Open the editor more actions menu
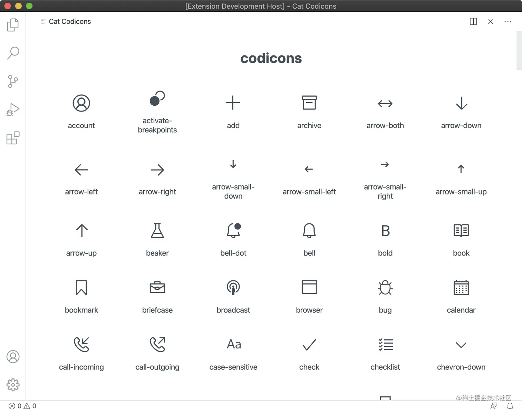Viewport: 522px width, 412px height. click(508, 21)
